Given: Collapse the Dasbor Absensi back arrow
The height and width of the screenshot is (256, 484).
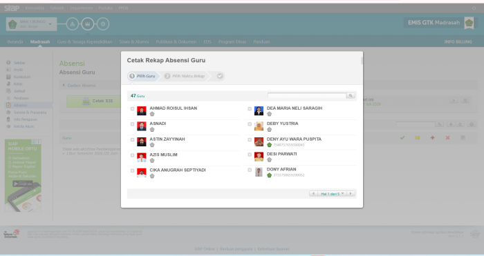Looking at the screenshot, I should (x=64, y=86).
